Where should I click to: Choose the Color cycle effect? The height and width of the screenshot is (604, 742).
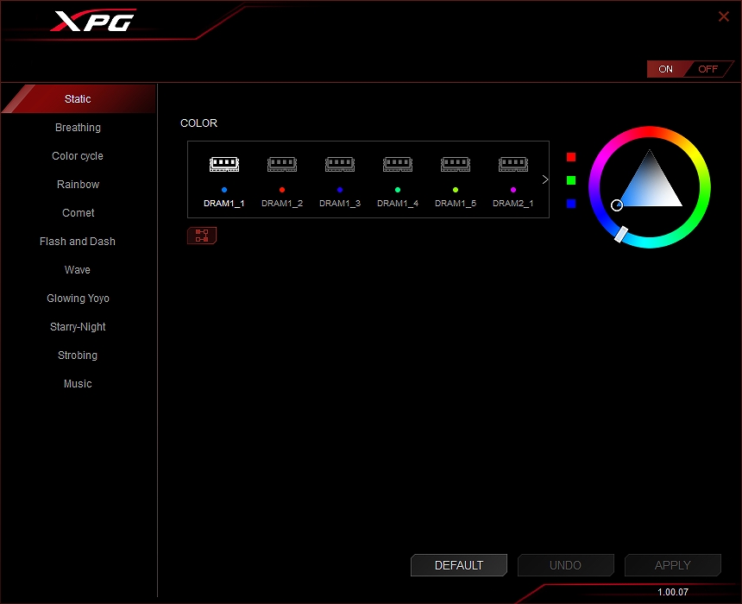point(78,155)
